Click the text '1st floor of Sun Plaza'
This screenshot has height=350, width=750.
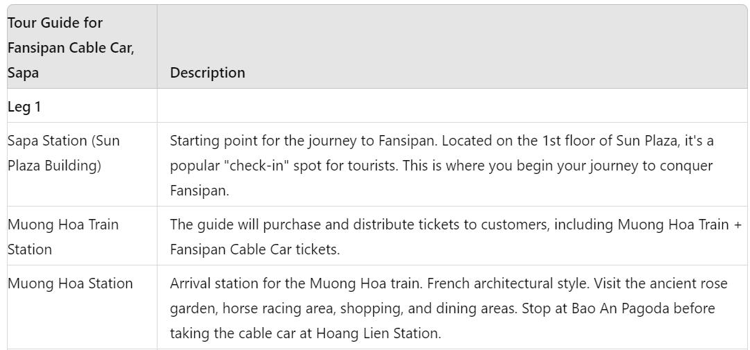pyautogui.click(x=610, y=141)
